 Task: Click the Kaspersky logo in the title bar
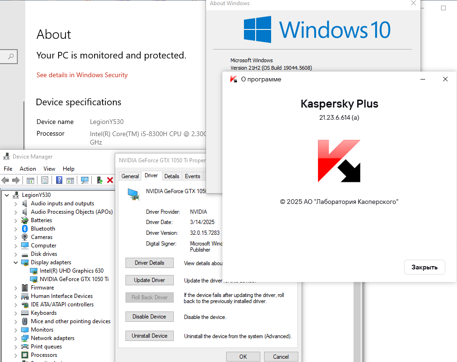[234, 79]
